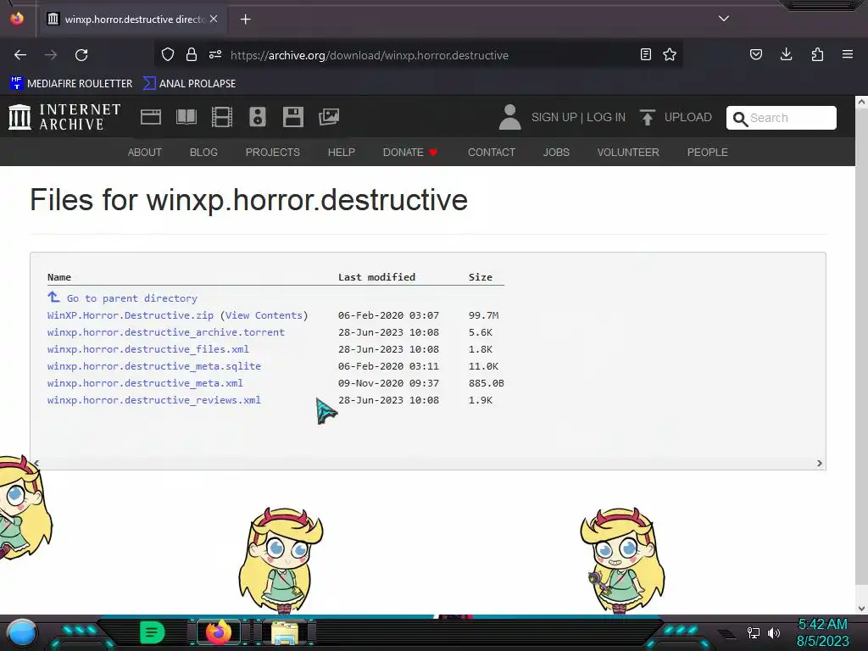Image resolution: width=868 pixels, height=651 pixels.
Task: Click the Internet Archive logo
Action: pyautogui.click(x=64, y=117)
